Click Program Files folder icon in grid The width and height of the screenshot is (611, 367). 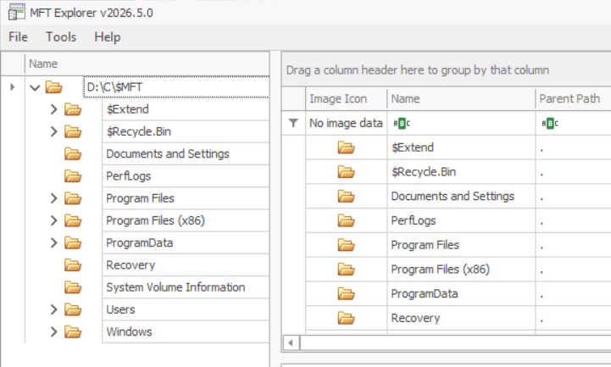pos(346,245)
